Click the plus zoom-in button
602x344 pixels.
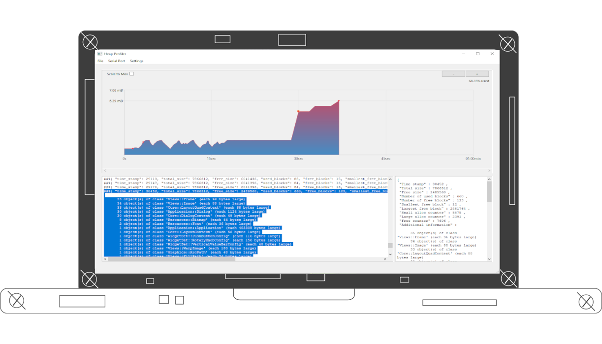[477, 74]
